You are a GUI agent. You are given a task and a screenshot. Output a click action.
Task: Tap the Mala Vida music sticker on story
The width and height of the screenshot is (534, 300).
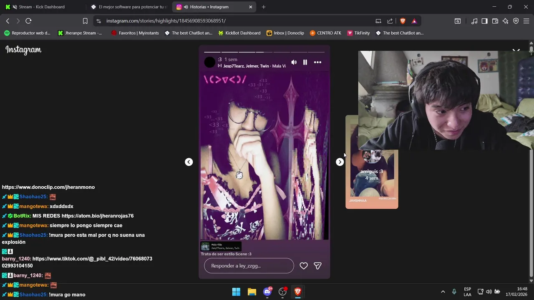[221, 247]
